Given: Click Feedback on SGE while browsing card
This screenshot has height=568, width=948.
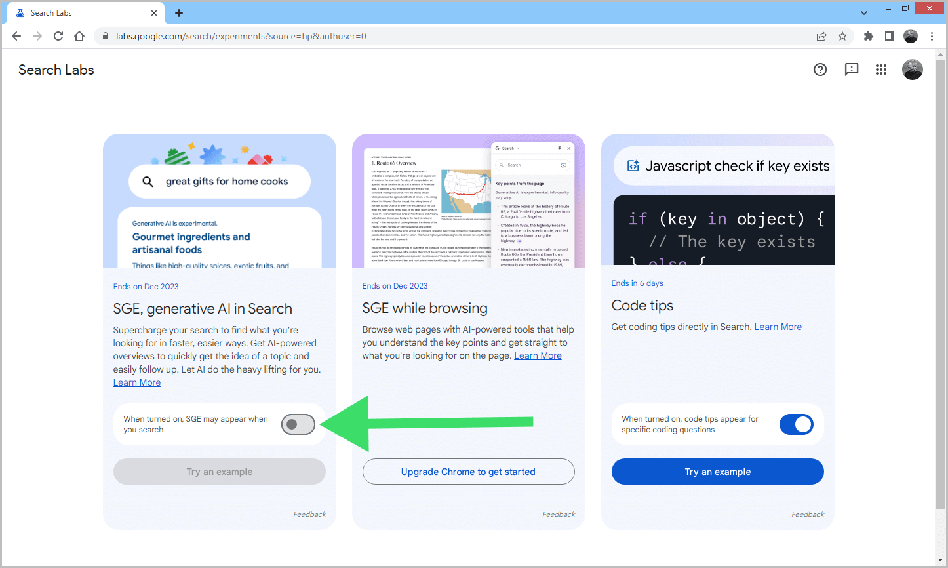Looking at the screenshot, I should (559, 514).
